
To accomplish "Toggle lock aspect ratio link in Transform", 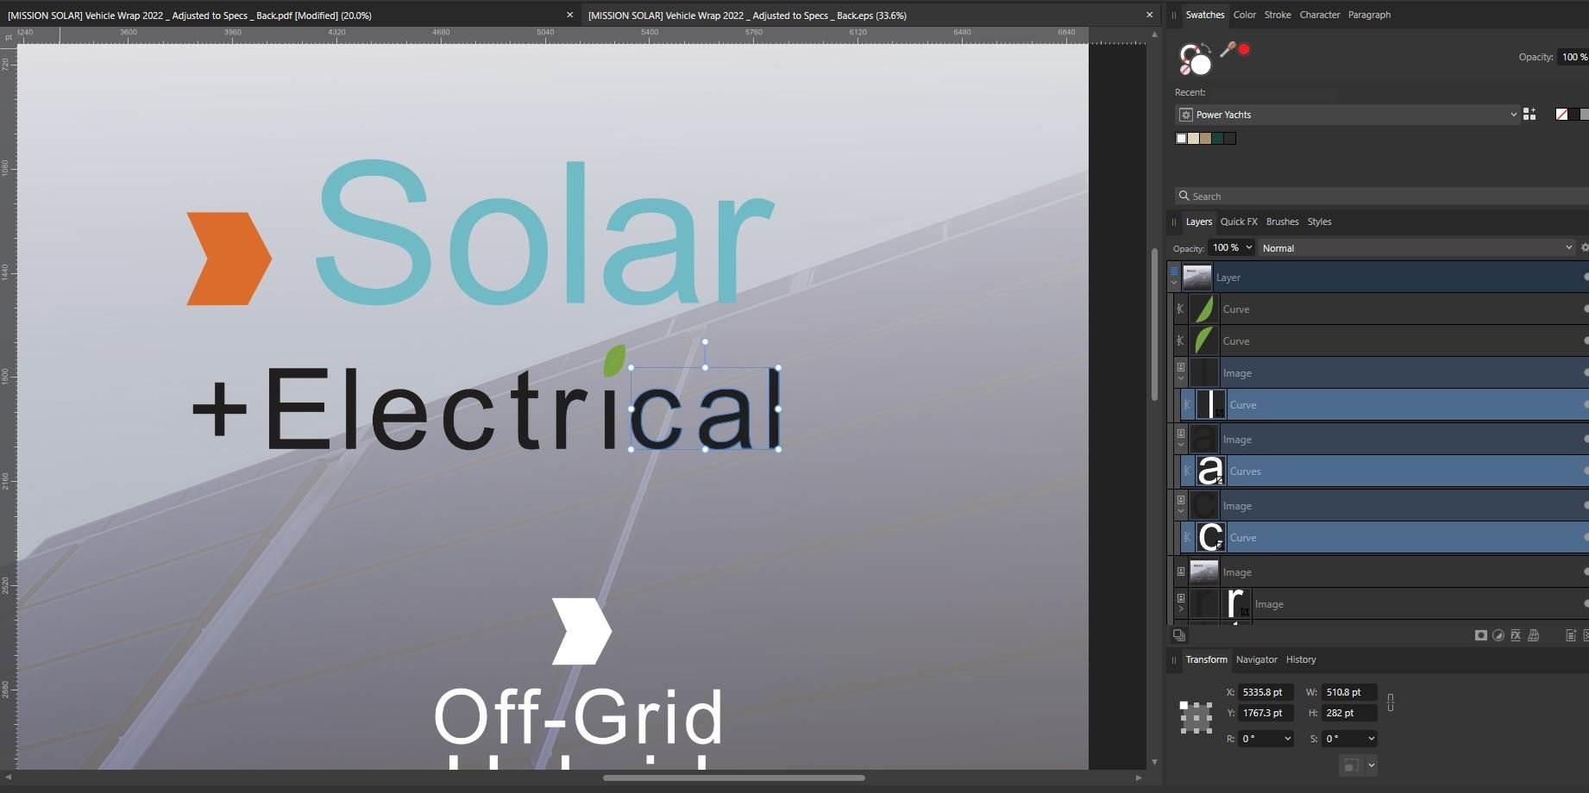I will [x=1390, y=702].
